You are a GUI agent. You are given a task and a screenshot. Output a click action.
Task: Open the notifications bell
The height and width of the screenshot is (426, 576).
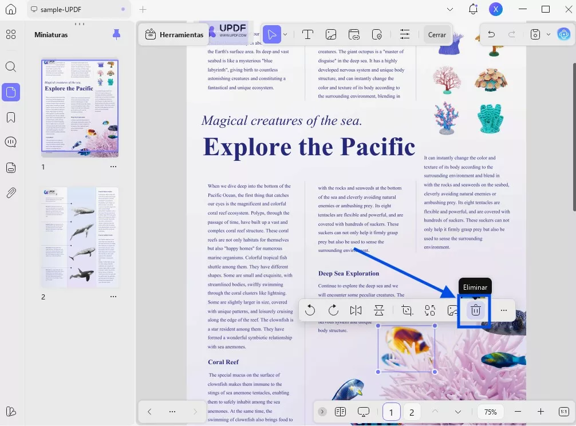(473, 9)
